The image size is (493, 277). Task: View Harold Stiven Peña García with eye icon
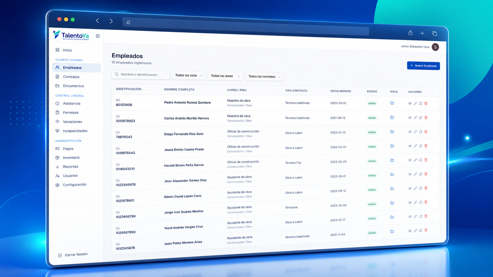click(410, 160)
